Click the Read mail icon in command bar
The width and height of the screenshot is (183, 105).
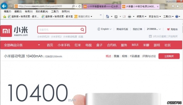click(x=124, y=17)
